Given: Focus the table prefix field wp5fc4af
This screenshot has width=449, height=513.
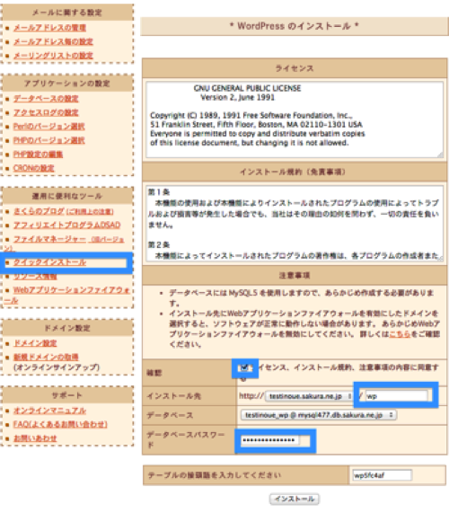Looking at the screenshot, I should (382, 475).
